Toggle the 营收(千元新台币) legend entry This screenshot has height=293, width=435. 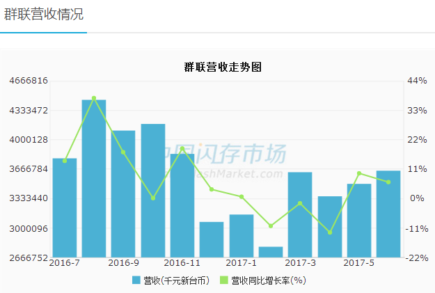(x=171, y=280)
